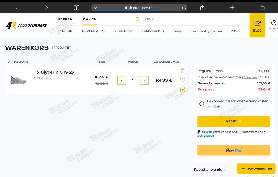Click the Mehr erfahren PayPal link

pos(206,136)
